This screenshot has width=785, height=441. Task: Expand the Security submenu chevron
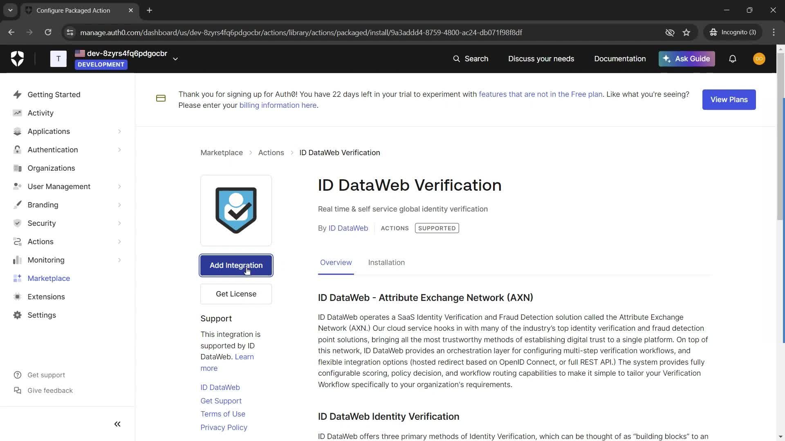119,223
